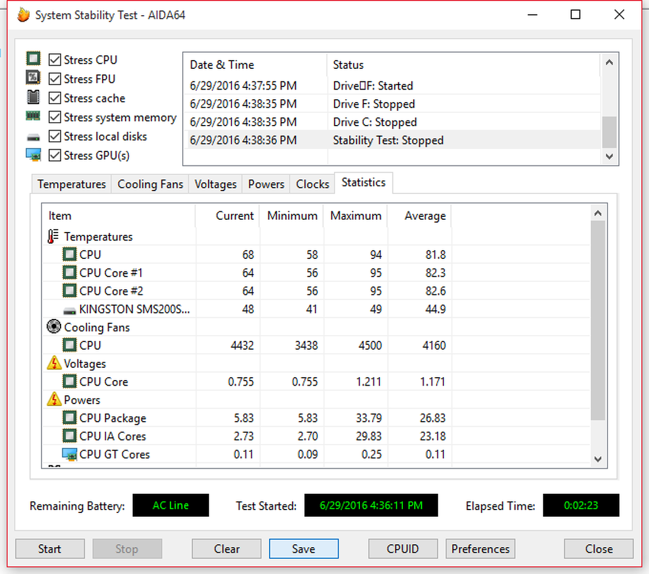649x574 pixels.
Task: Select the 'Stability Test: Stopped' log entry
Action: pyautogui.click(x=392, y=140)
